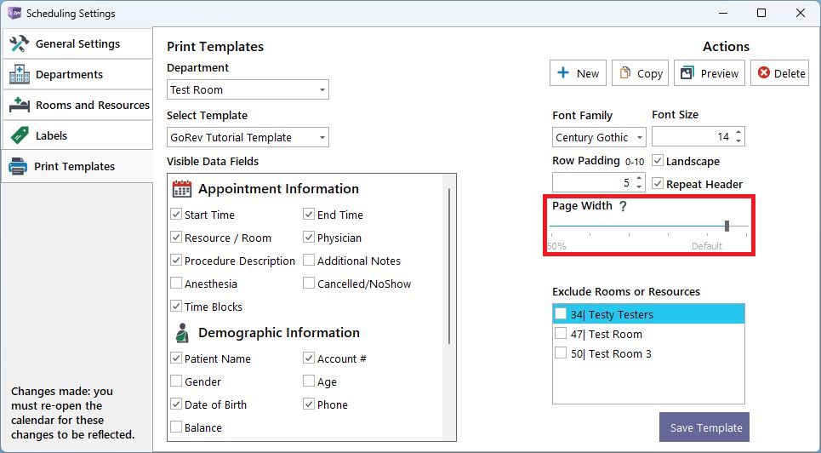Create a New print template
Image resolution: width=821 pixels, height=453 pixels.
(578, 73)
